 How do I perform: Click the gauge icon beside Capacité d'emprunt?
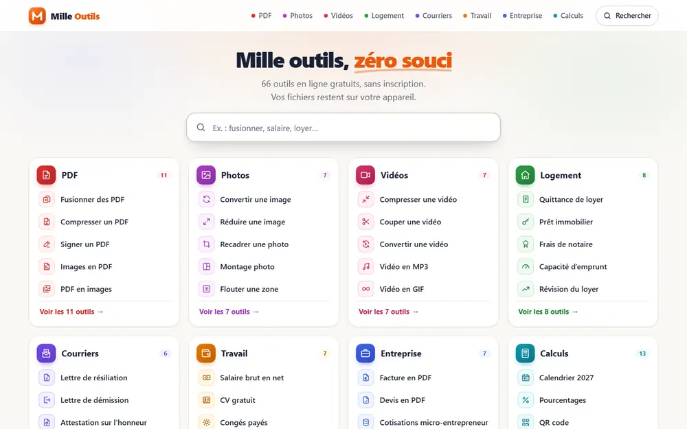pos(526,266)
